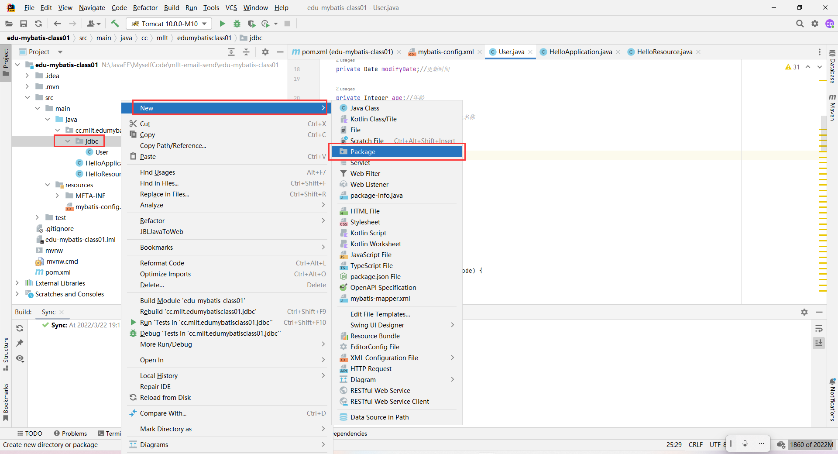Expand Scratches and Consoles node
The width and height of the screenshot is (838, 454).
pyautogui.click(x=17, y=294)
